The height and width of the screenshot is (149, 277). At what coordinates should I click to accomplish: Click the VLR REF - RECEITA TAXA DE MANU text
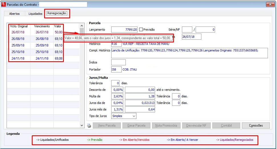(x=146, y=44)
